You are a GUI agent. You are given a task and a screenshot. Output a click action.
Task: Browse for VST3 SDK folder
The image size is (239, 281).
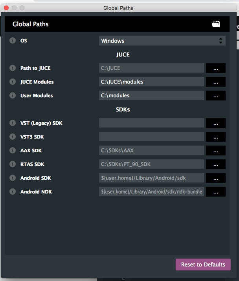tap(216, 137)
